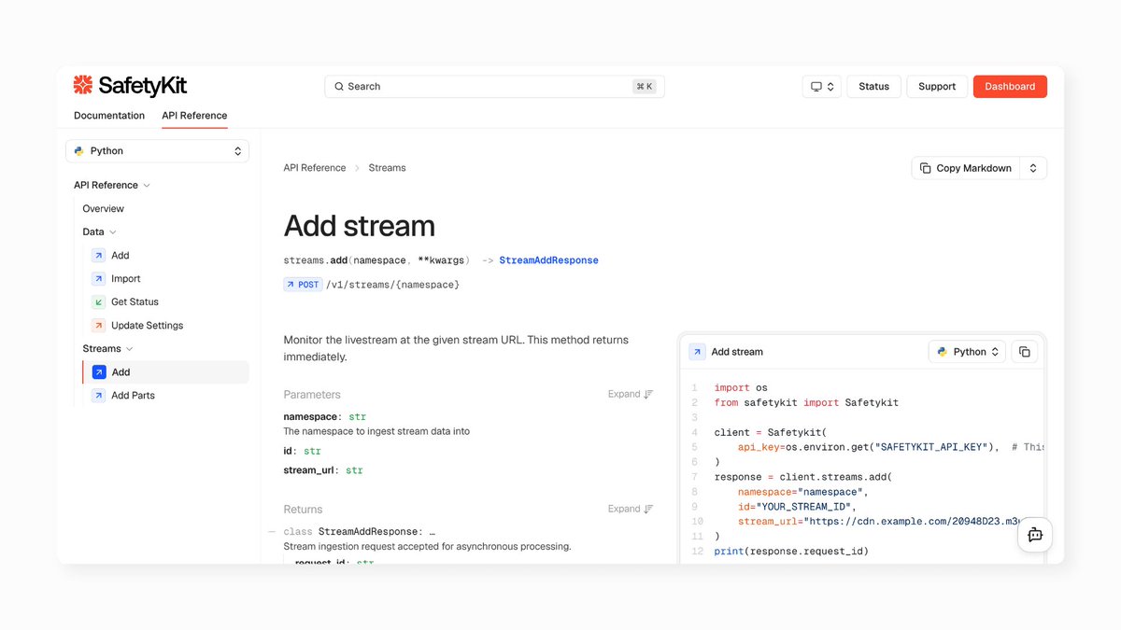
Task: Collapse the Streams section
Action: [x=130, y=349]
